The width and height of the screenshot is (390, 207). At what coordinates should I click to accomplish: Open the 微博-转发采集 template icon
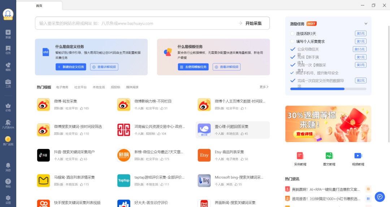(x=43, y=104)
